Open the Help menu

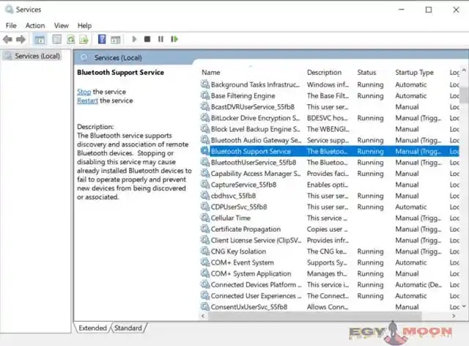tap(85, 26)
